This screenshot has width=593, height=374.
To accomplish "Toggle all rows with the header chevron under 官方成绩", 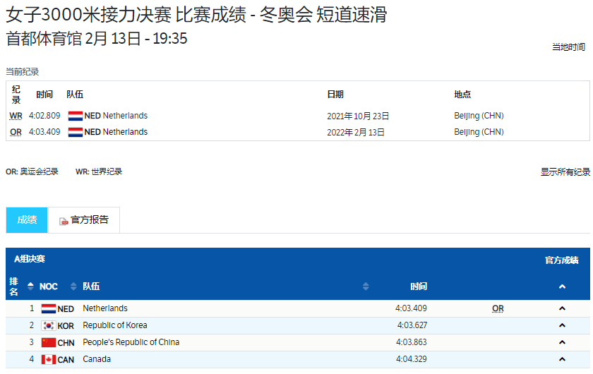I will coord(562,286).
